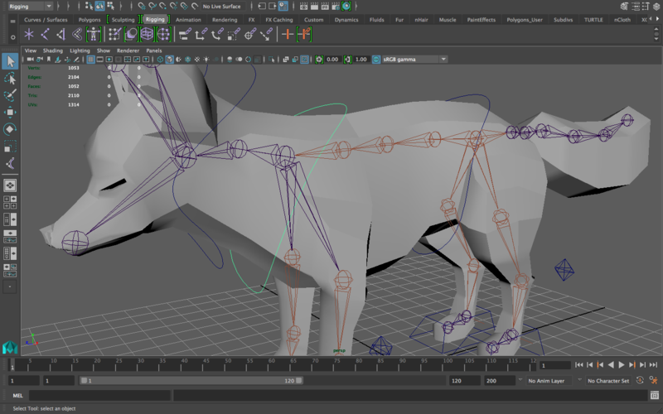This screenshot has height=414, width=663.
Task: Toggle smooth shade all in viewport
Action: (x=169, y=60)
